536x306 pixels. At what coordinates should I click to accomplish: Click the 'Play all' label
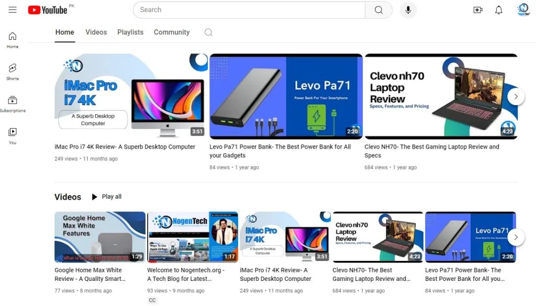(x=111, y=197)
